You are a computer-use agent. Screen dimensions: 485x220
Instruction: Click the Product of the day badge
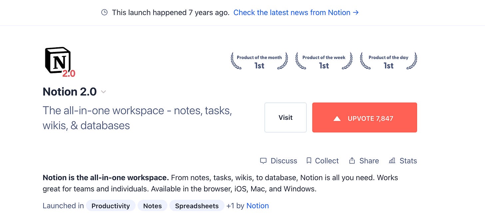[x=388, y=62]
